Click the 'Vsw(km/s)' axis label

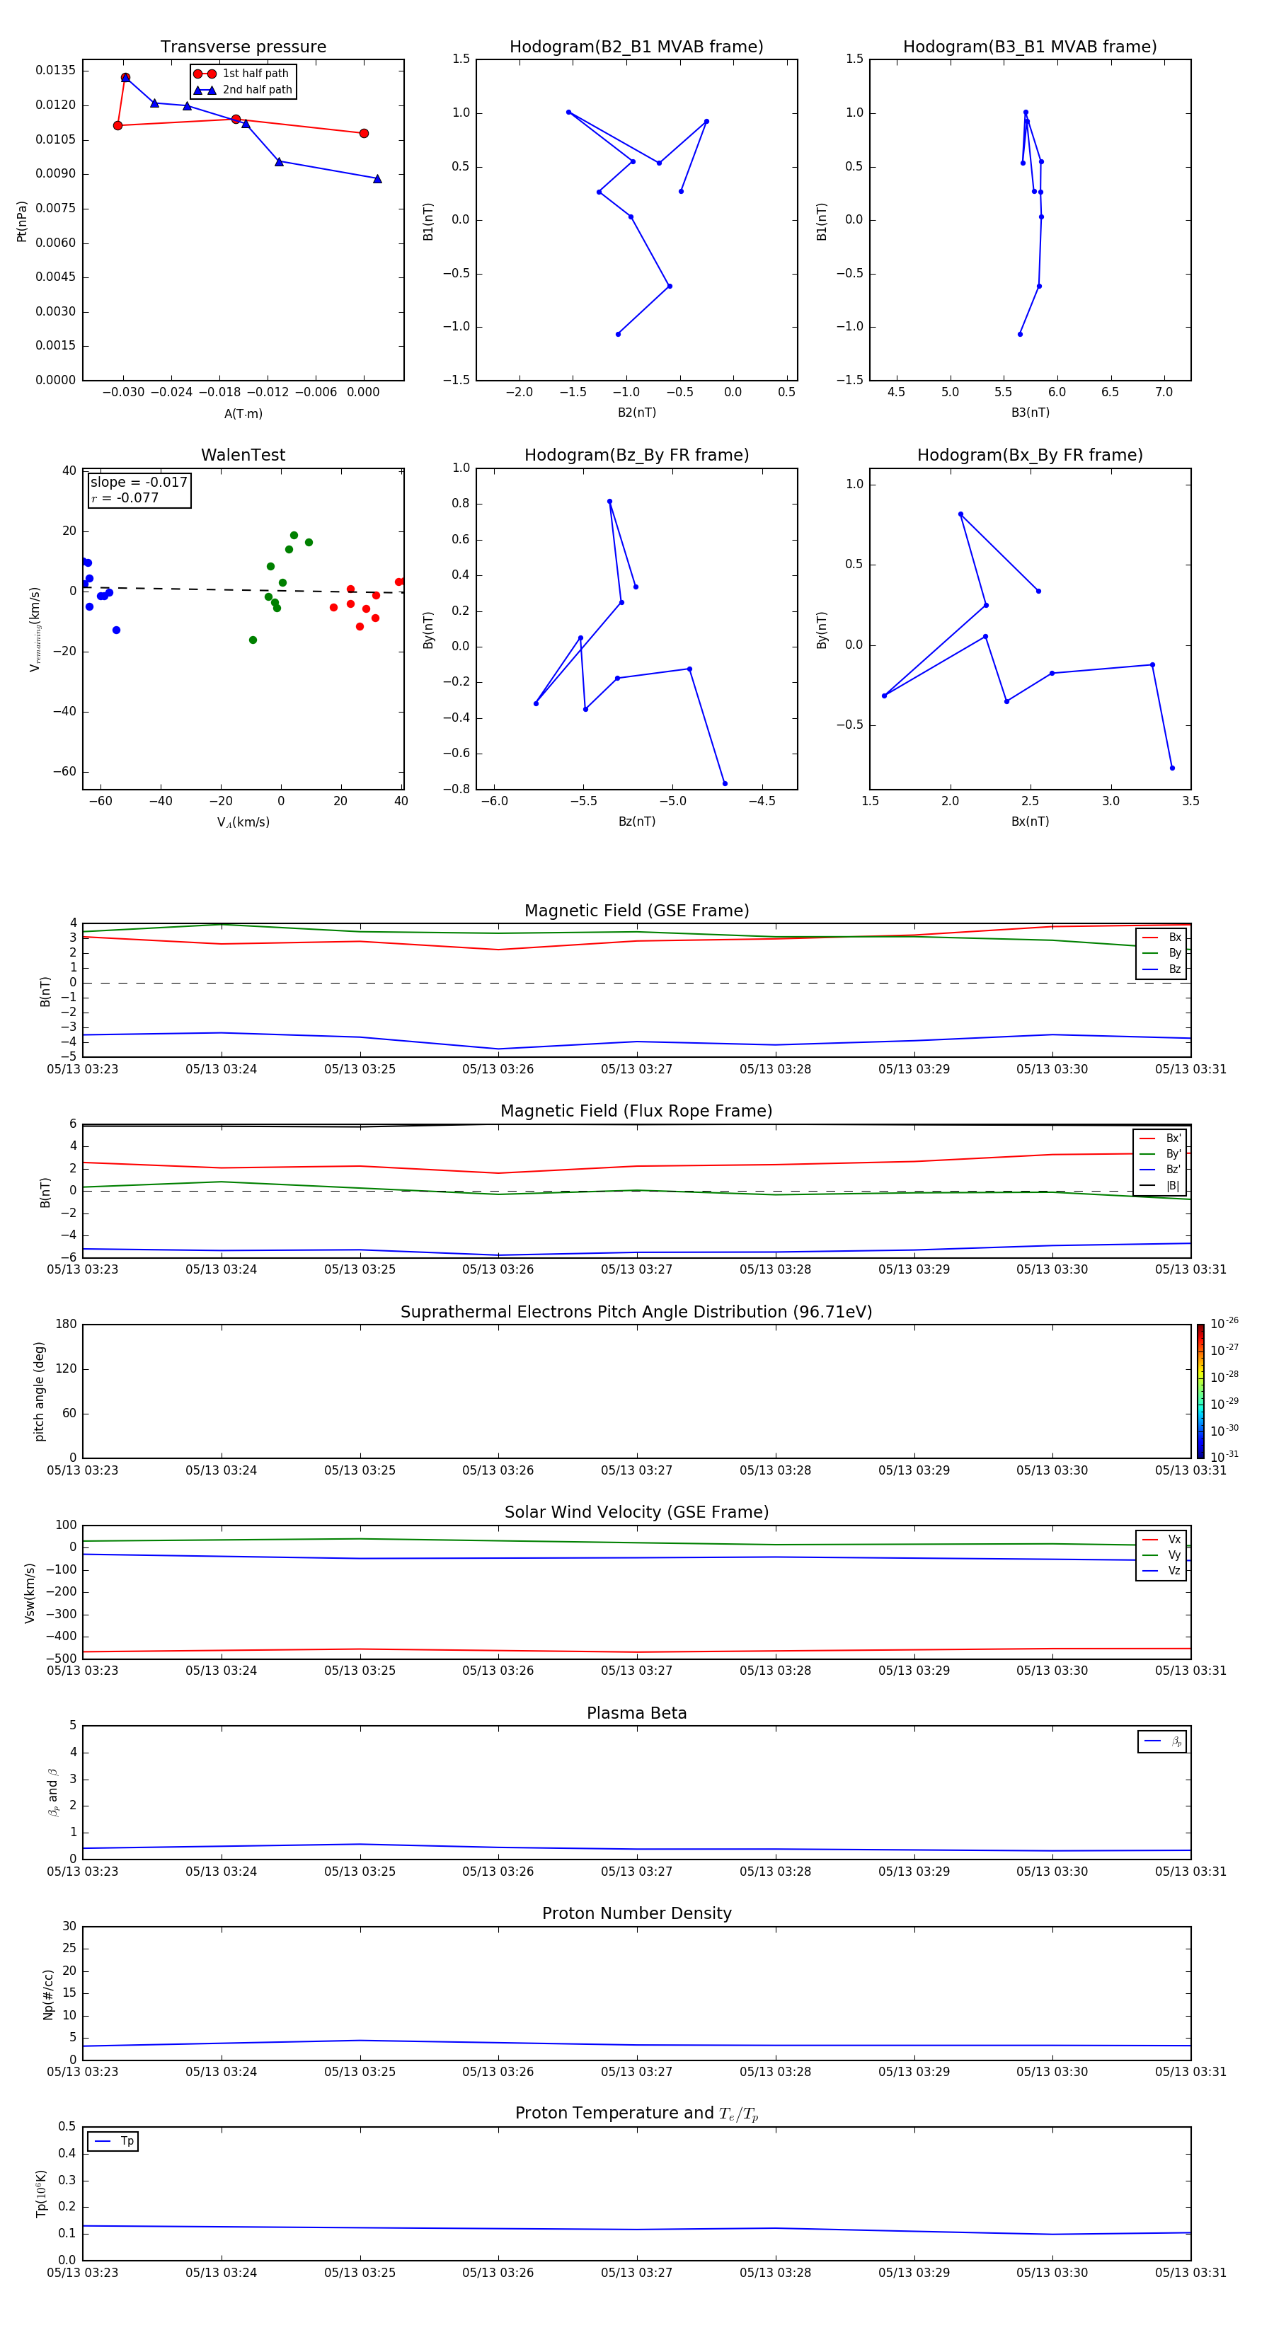pyautogui.click(x=30, y=1593)
